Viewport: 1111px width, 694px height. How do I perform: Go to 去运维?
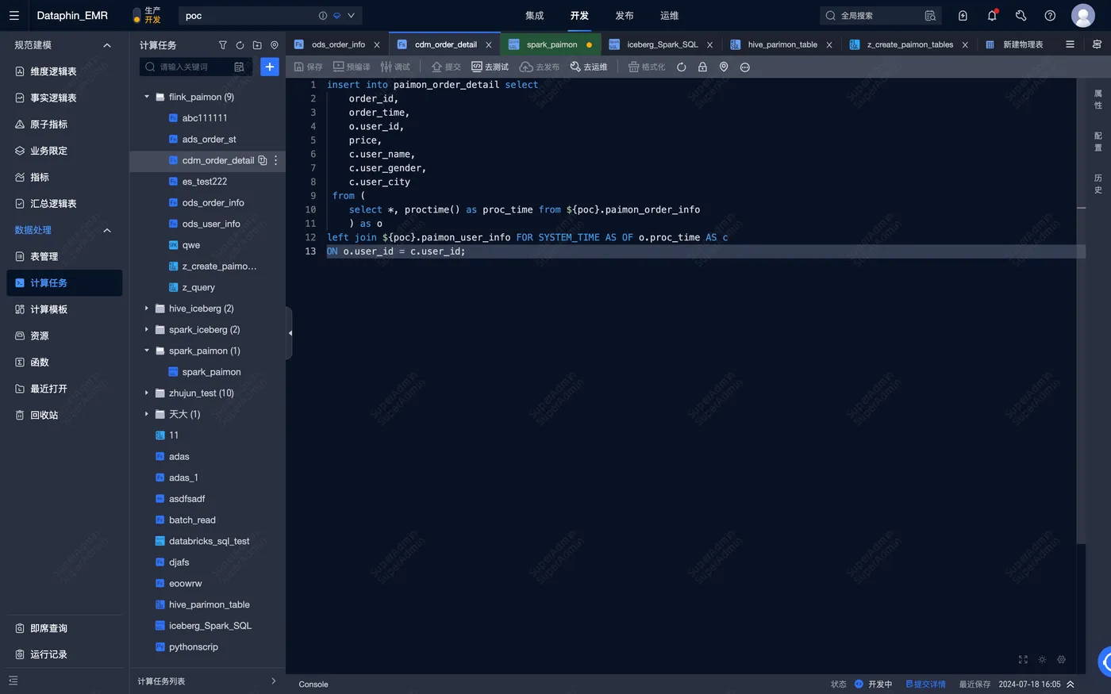click(589, 67)
